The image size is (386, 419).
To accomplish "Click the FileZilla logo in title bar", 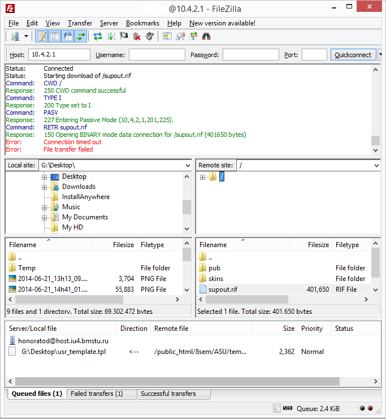I will coord(10,9).
